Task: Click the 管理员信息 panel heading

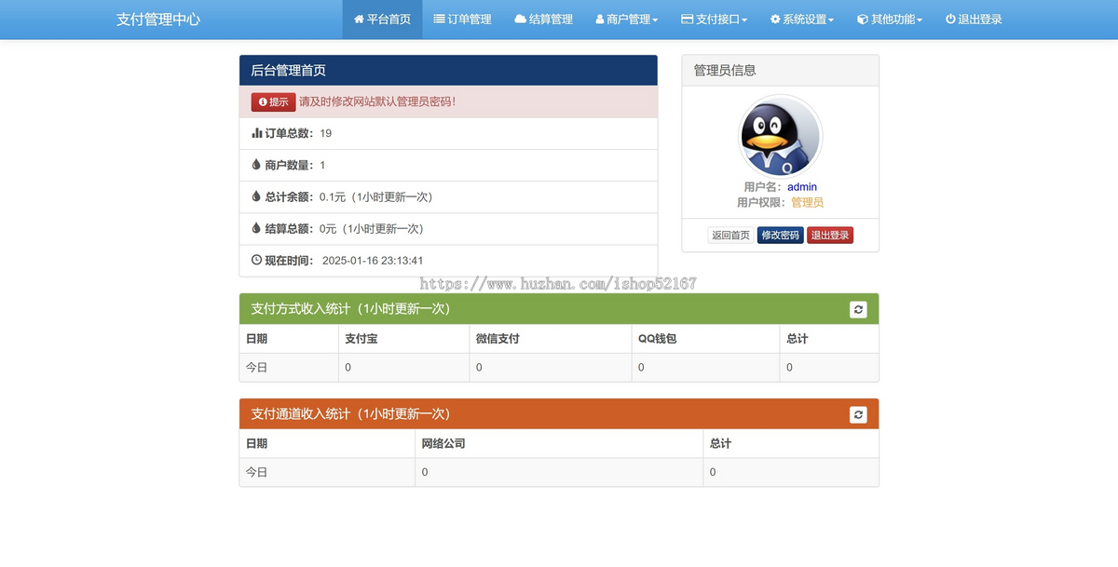Action: (780, 71)
